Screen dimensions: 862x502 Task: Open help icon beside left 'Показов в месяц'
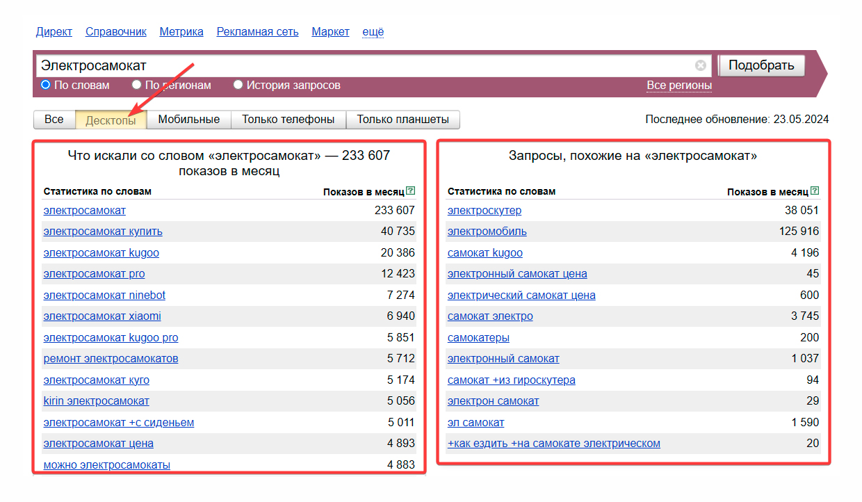tap(410, 191)
